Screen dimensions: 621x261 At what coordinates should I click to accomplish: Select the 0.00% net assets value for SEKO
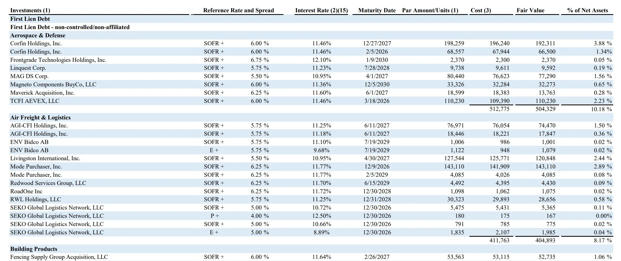coord(604,216)
